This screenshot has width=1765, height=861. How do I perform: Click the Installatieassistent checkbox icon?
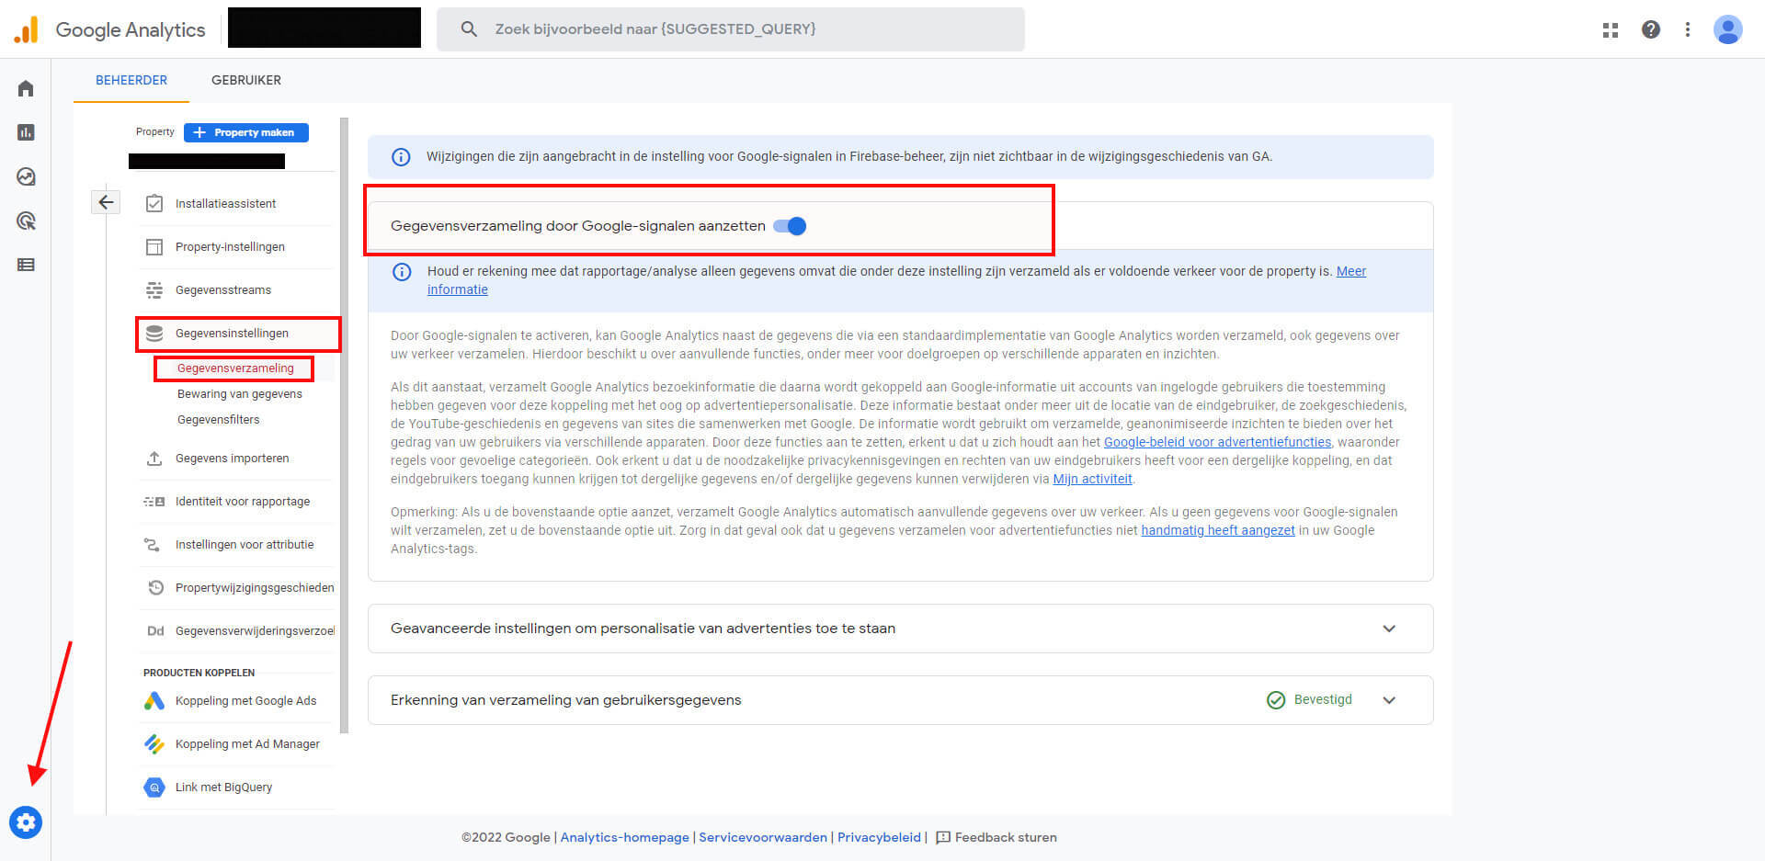coord(154,203)
